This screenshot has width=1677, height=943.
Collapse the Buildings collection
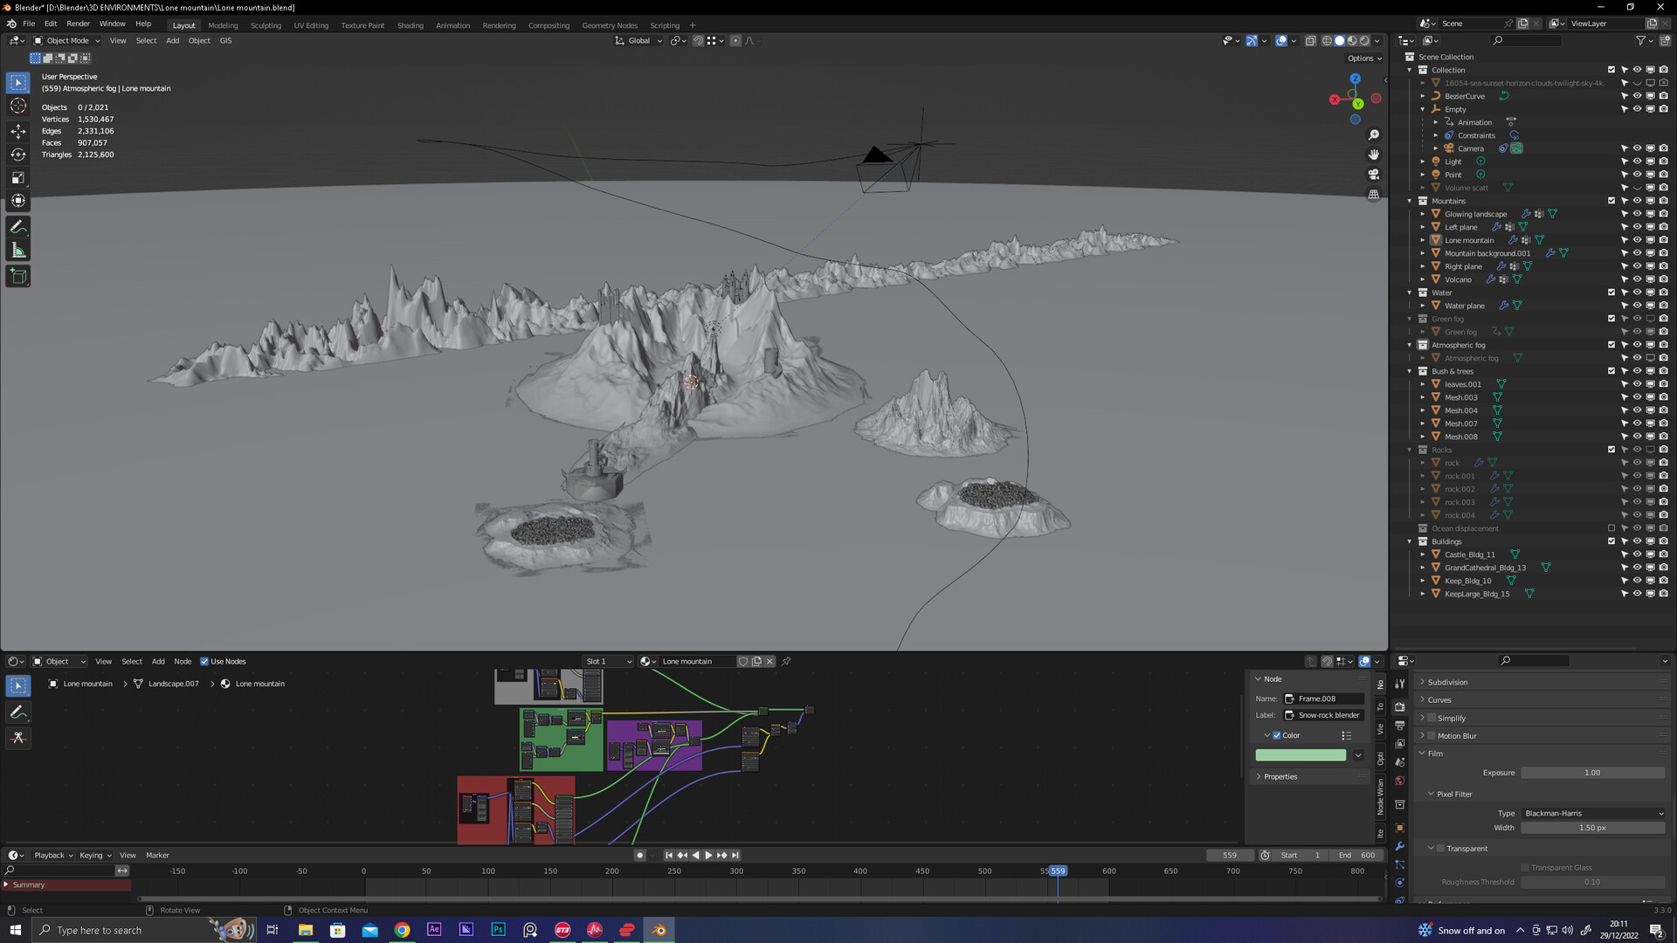pos(1410,541)
